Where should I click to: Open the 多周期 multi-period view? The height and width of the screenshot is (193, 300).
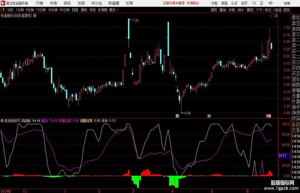coord(103,10)
